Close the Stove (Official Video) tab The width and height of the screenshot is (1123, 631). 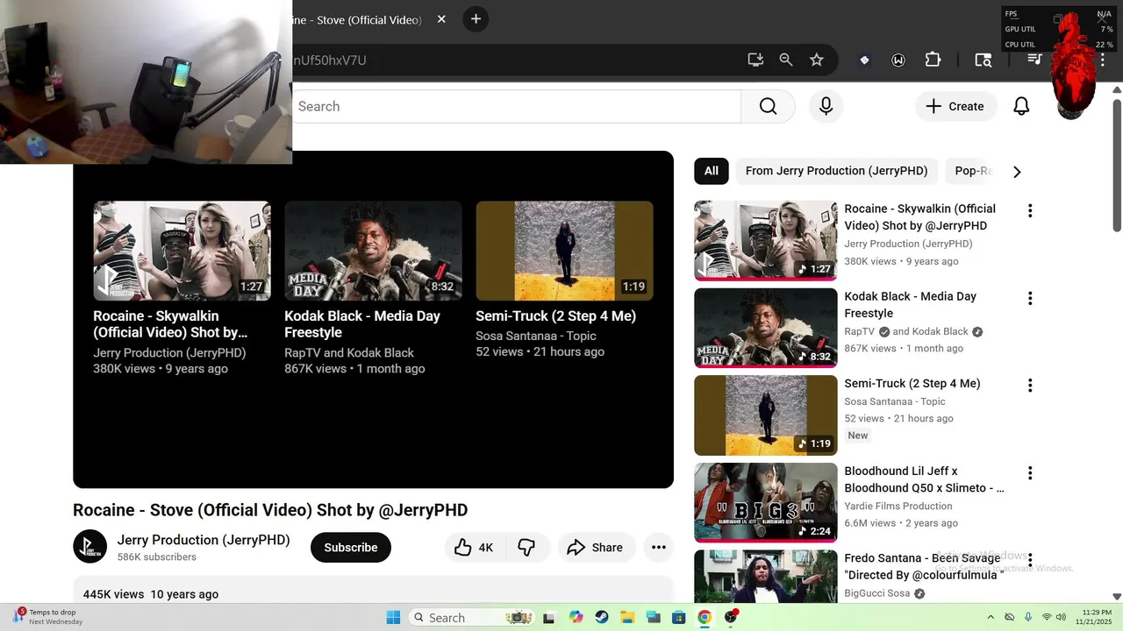441,19
